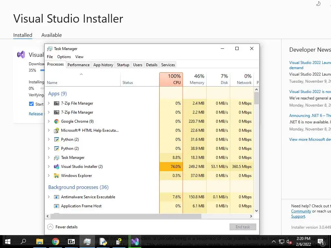Click the Python icon in the 31.6 MB row
This screenshot has width=331, height=248.
(x=56, y=139)
